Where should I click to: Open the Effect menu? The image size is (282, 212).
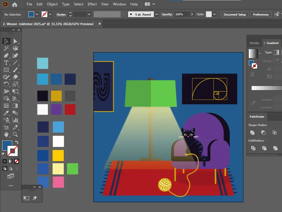click(92, 4)
